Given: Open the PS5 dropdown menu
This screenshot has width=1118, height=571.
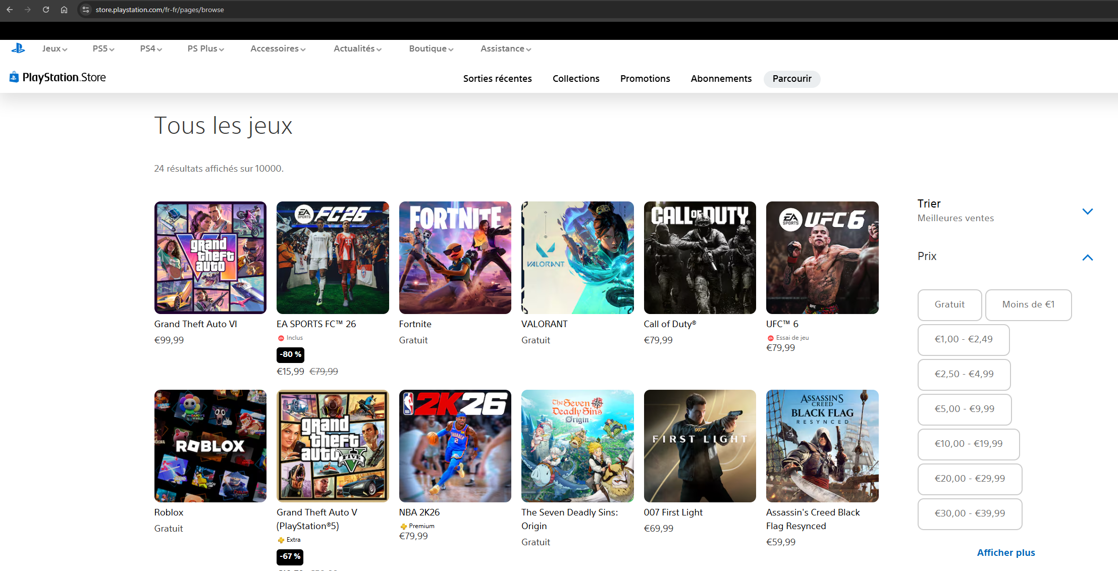Looking at the screenshot, I should click(x=103, y=48).
